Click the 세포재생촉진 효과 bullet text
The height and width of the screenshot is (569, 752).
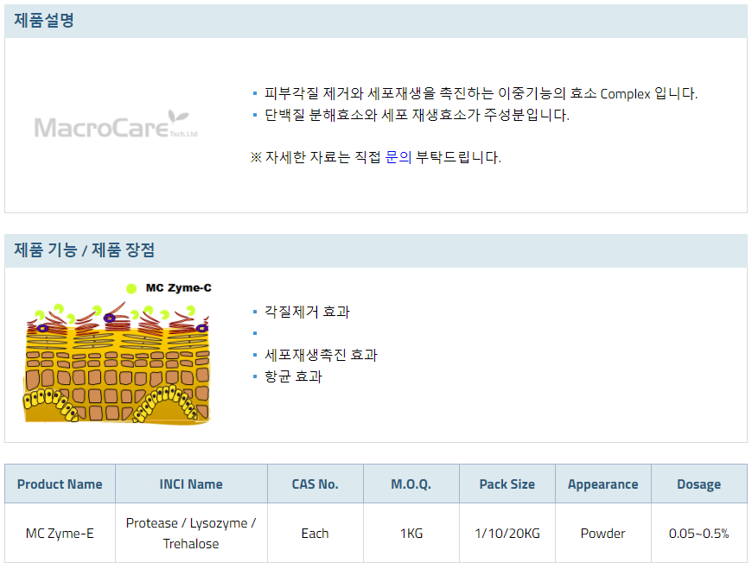tap(321, 355)
